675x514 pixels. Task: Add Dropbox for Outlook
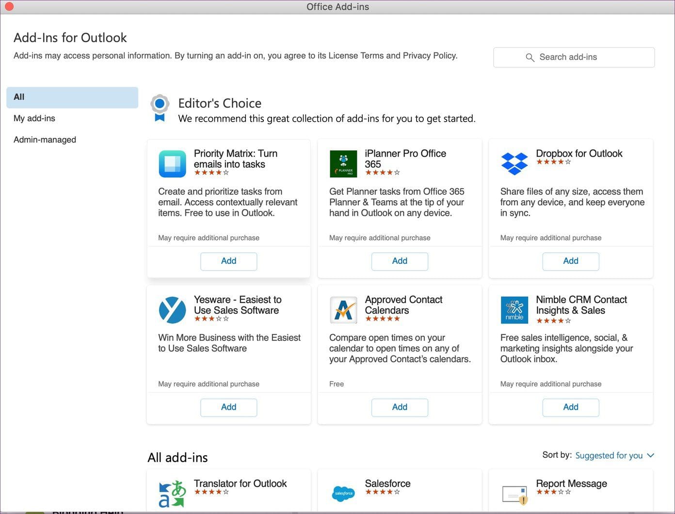pyautogui.click(x=571, y=261)
